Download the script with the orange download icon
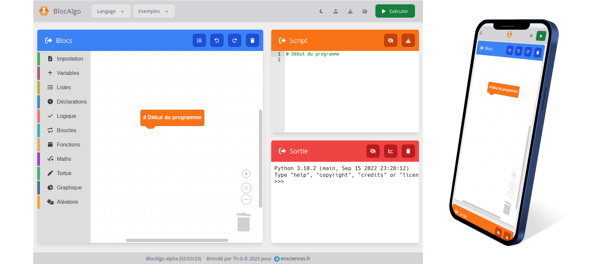 point(408,41)
